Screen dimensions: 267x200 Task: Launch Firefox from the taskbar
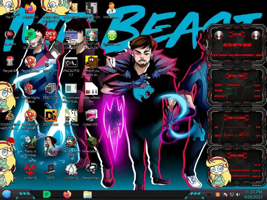[x=67, y=194]
